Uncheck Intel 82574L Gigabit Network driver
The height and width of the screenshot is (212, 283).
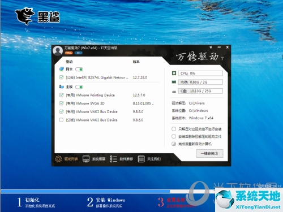point(61,77)
